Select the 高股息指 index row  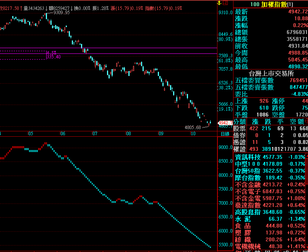click(269, 212)
